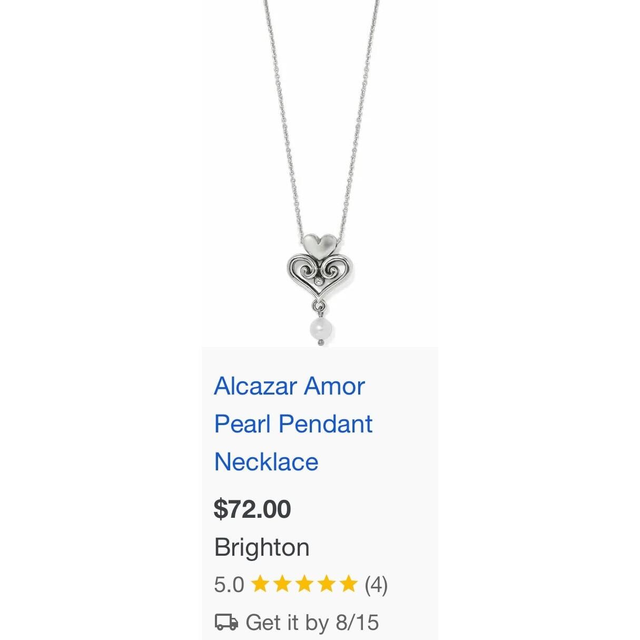Click the delivery truck icon

pyautogui.click(x=226, y=622)
